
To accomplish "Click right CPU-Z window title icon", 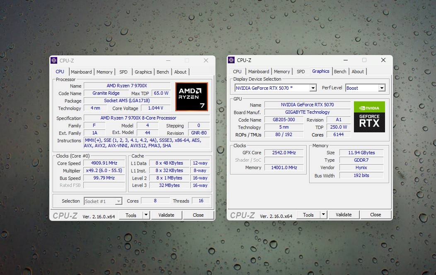I will point(231,60).
